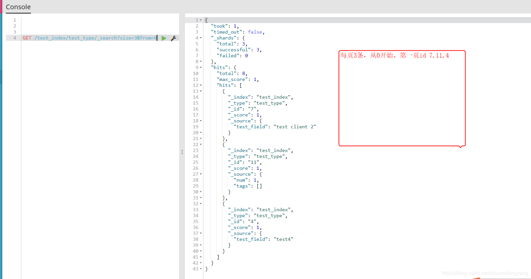Fold the "_source" block on line 27
This screenshot has height=279, width=531.
[201, 174]
